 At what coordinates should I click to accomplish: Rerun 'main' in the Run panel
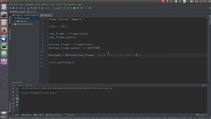click(x=13, y=89)
